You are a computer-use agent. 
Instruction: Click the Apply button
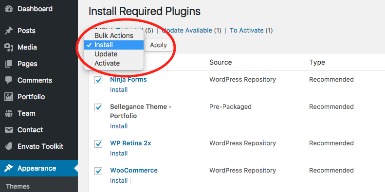[158, 45]
